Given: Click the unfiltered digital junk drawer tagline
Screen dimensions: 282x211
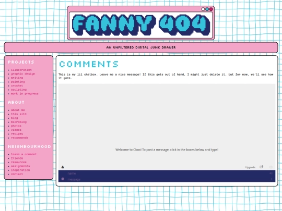Looking at the screenshot, I should (141, 47).
